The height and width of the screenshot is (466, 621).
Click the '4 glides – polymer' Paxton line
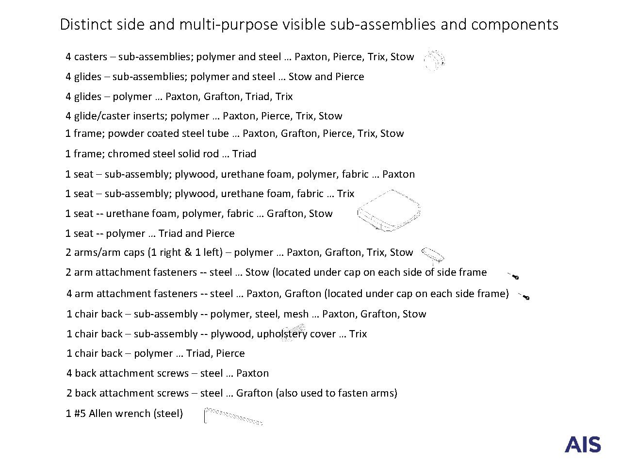pos(179,97)
